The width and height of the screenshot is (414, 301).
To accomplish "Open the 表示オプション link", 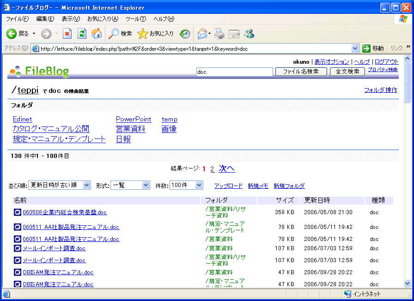I will 332,62.
